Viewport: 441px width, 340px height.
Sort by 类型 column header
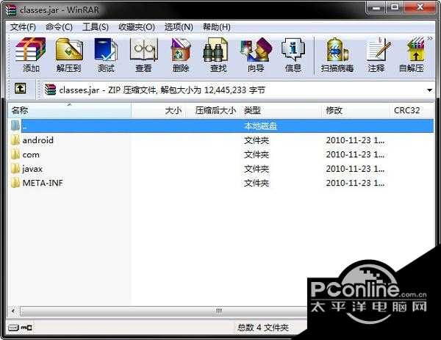tap(280, 110)
